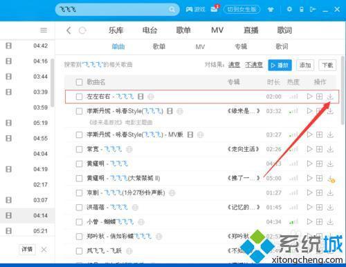Go back with the left chevron
Image resolution: width=346 pixels, height=267 pixels.
(69, 30)
